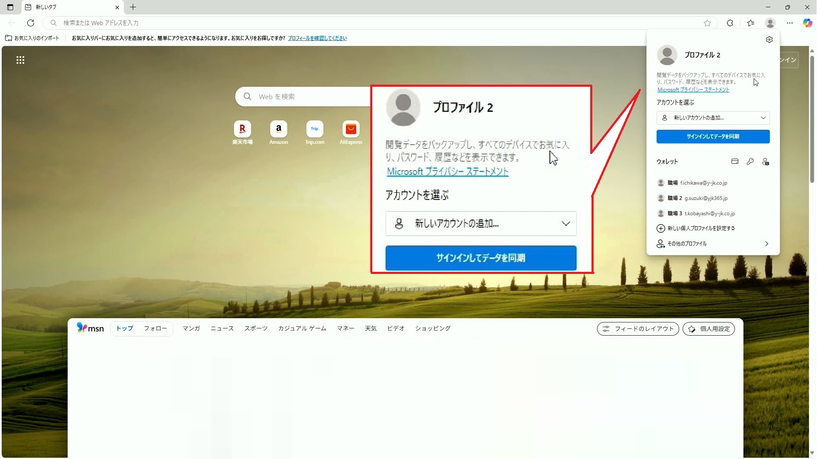
Task: Expand the 新しいアカウントの追加 dropdown
Action: [713, 118]
